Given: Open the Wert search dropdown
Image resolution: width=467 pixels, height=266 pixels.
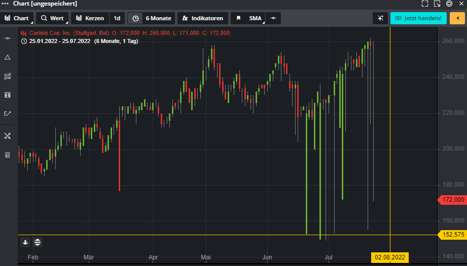Looking at the screenshot, I should pyautogui.click(x=52, y=18).
